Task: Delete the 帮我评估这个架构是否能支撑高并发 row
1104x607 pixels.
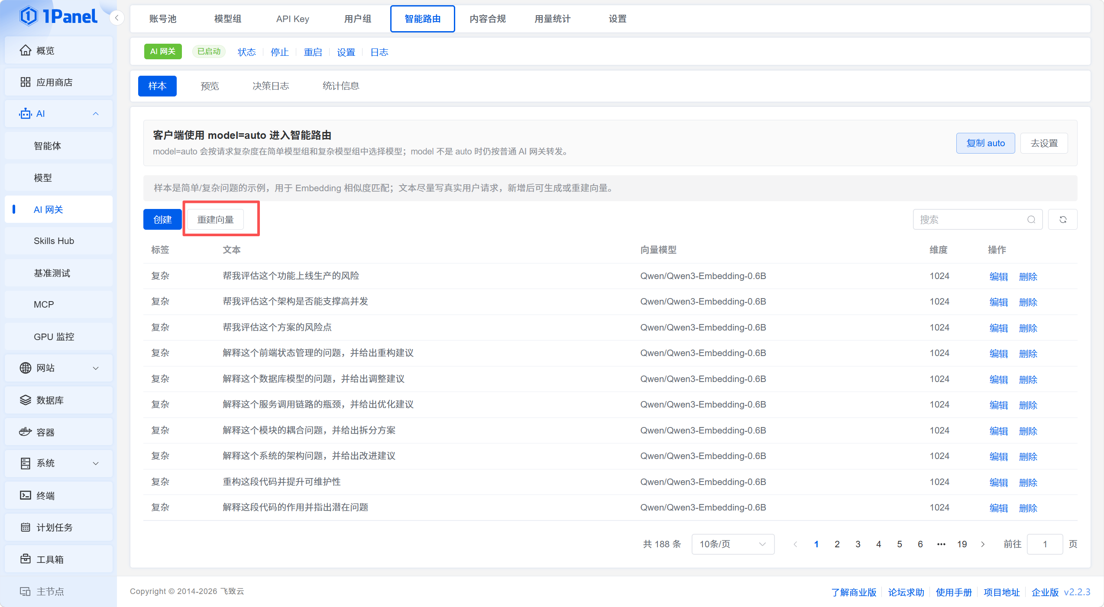Action: [x=1028, y=302]
